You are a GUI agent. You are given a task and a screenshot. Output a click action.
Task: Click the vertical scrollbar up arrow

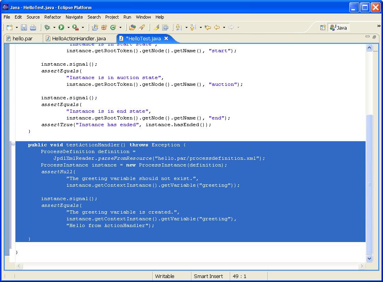tap(369, 47)
